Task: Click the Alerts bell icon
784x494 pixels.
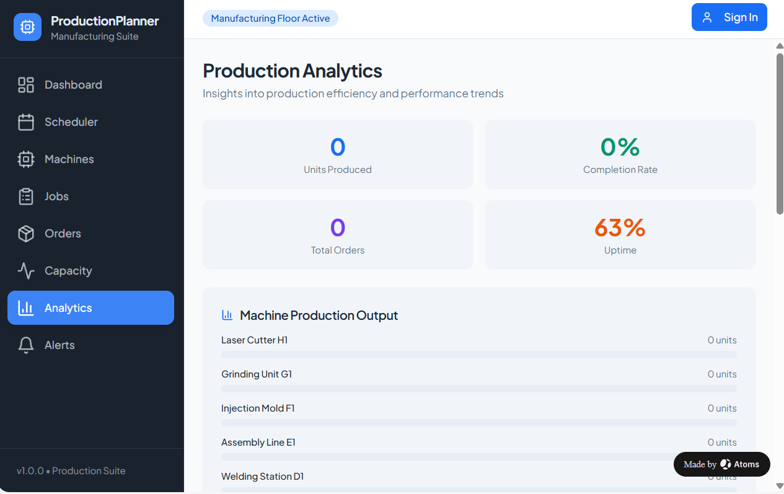Action: point(26,345)
